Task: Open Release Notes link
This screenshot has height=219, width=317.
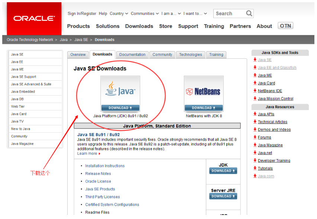Action: [x=98, y=174]
